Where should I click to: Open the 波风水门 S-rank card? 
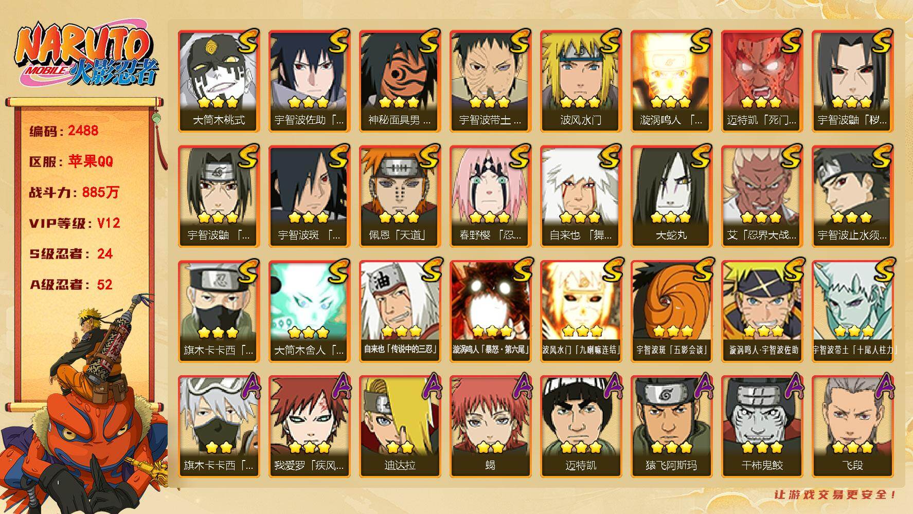click(581, 81)
